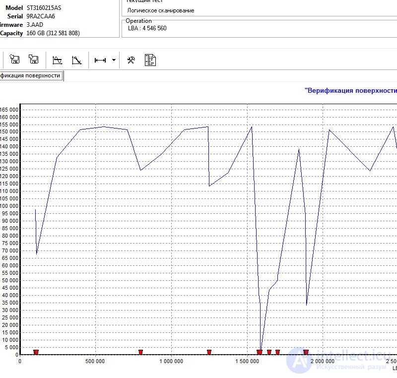Click red defect marker near LBA 1 890 000
The height and width of the screenshot is (378, 397).
point(306,352)
